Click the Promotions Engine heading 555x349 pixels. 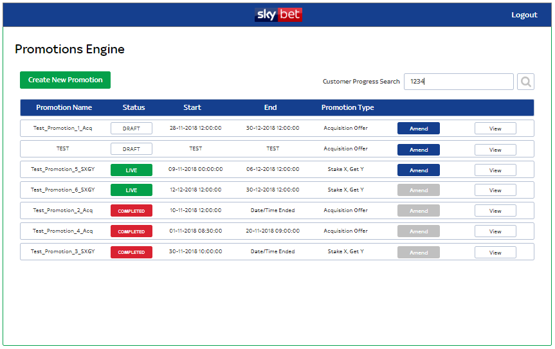[x=69, y=49]
